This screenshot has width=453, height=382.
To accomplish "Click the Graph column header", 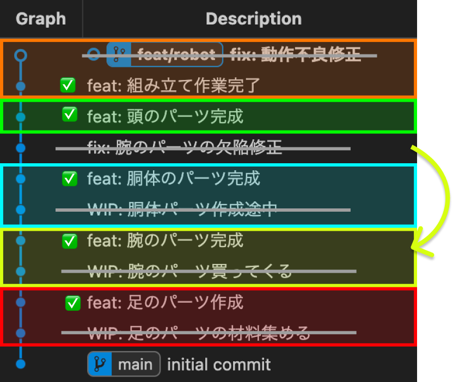I will (x=41, y=19).
